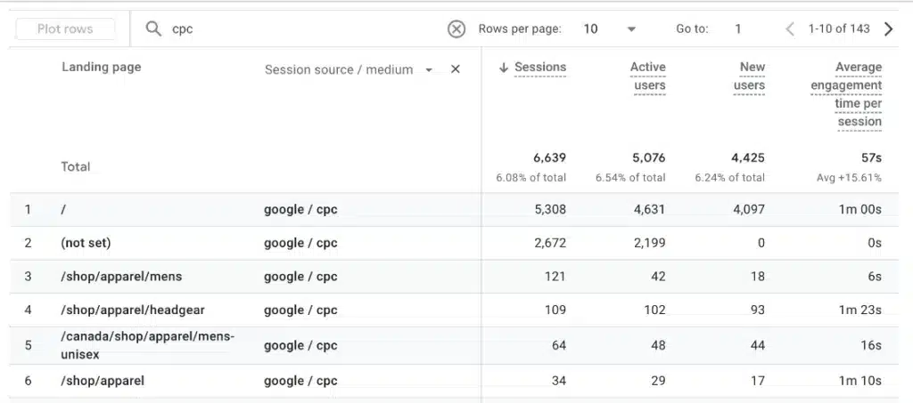
Task: Click the Landing page column header
Action: pyautogui.click(x=101, y=68)
